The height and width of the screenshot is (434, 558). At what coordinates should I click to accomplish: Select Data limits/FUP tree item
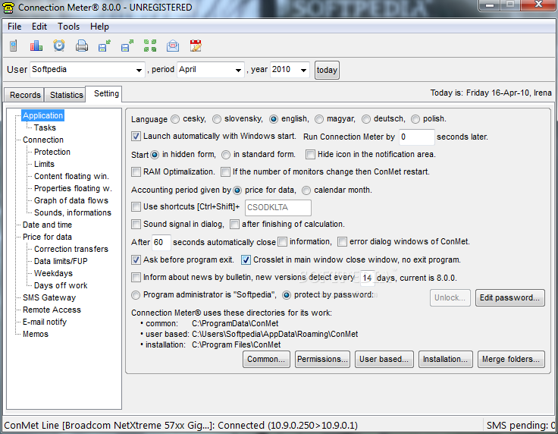click(x=61, y=261)
